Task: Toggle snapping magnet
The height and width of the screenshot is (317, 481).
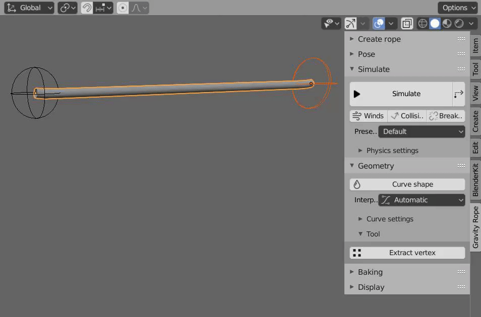Action: tap(87, 8)
